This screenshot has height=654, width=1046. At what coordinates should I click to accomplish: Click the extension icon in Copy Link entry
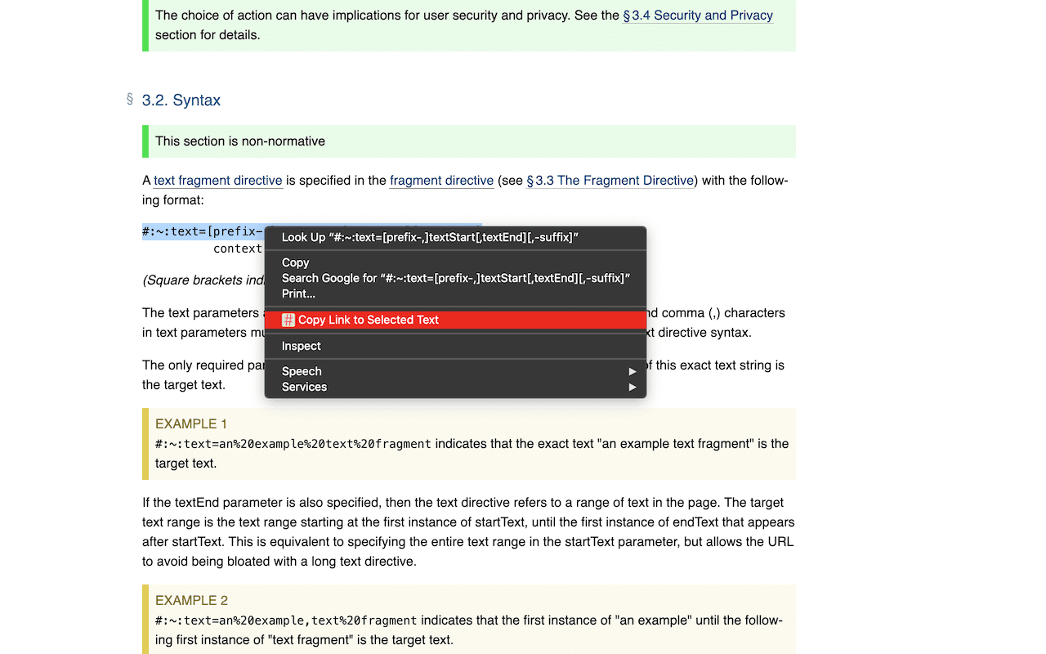[288, 320]
